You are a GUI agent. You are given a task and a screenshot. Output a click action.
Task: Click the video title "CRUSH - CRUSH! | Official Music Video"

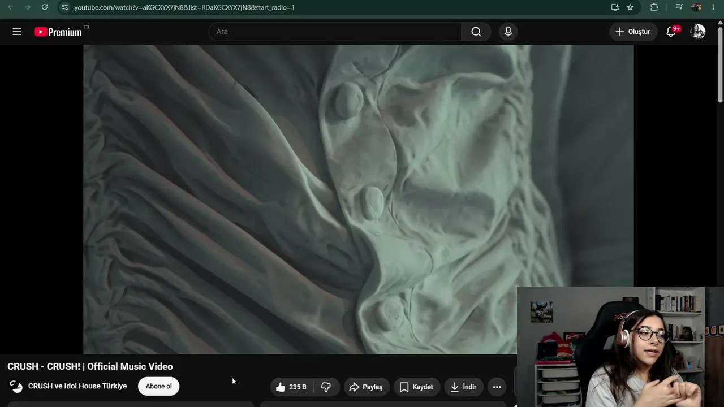click(90, 366)
